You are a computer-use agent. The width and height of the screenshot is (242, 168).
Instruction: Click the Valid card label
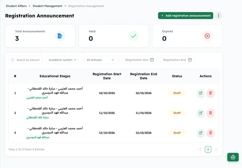click(x=92, y=31)
